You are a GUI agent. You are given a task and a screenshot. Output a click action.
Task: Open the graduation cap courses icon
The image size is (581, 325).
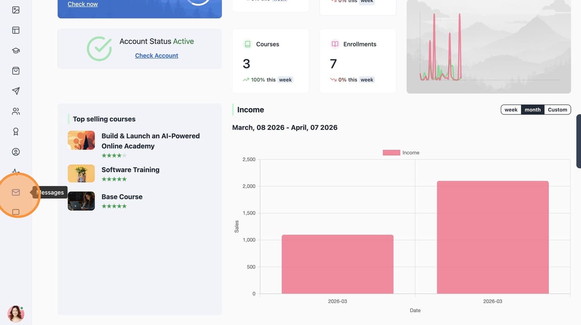[16, 50]
